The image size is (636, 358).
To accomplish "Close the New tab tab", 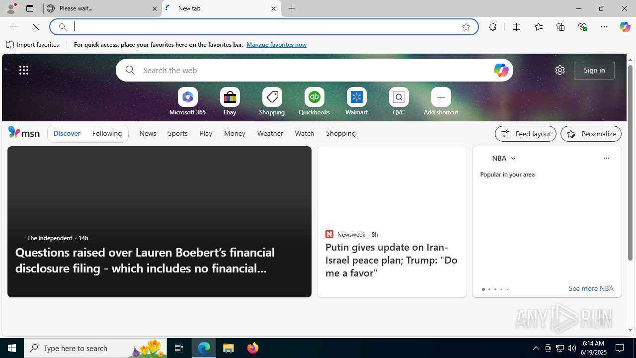I will [273, 8].
